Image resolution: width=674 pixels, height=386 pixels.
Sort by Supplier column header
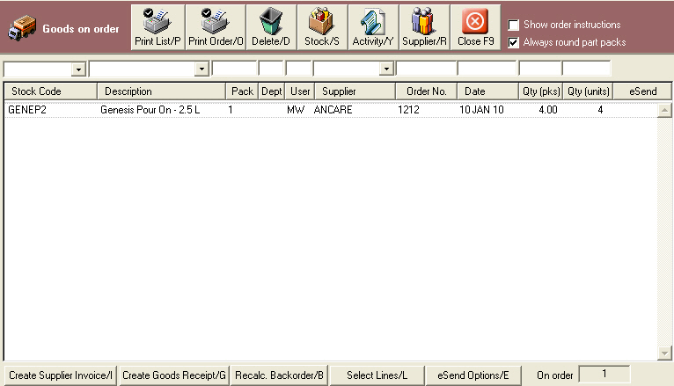[355, 91]
